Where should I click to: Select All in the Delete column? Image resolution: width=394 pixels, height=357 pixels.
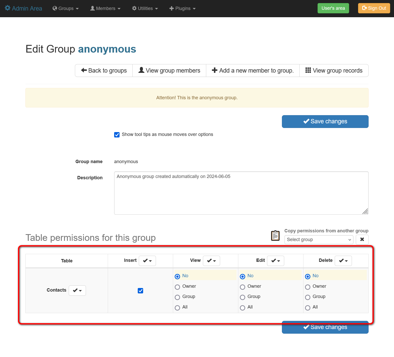[x=308, y=308]
